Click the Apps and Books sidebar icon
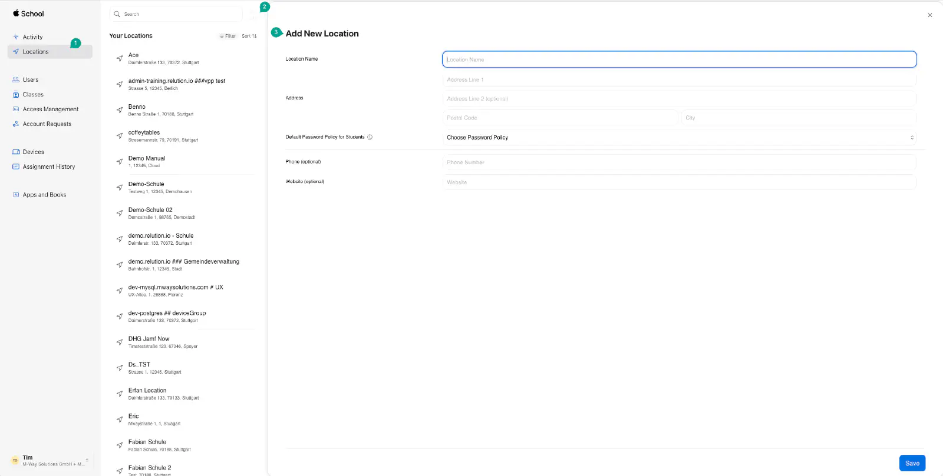 tap(16, 195)
